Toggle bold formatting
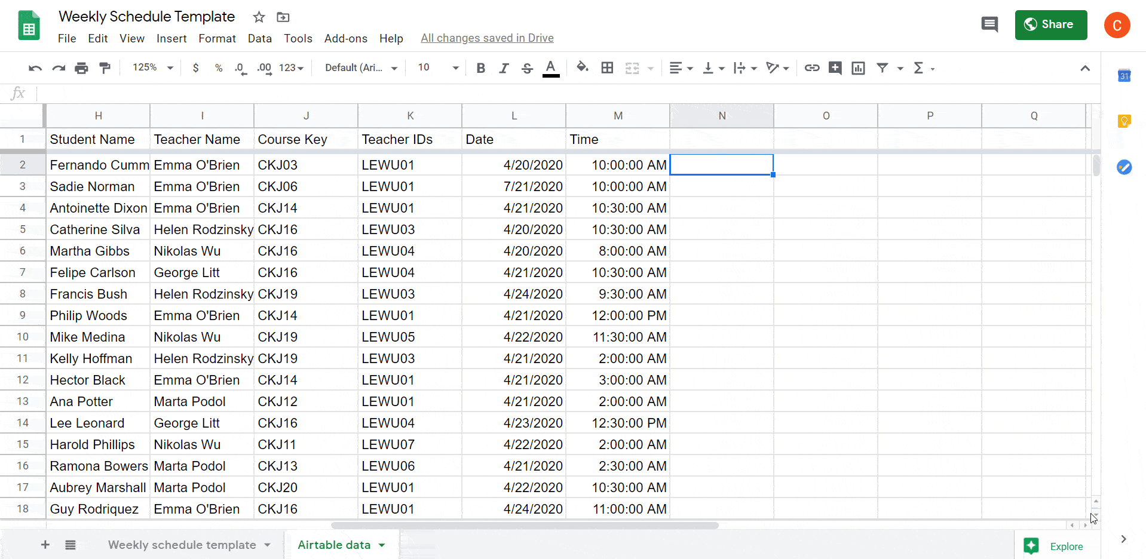The height and width of the screenshot is (559, 1146). tap(480, 67)
